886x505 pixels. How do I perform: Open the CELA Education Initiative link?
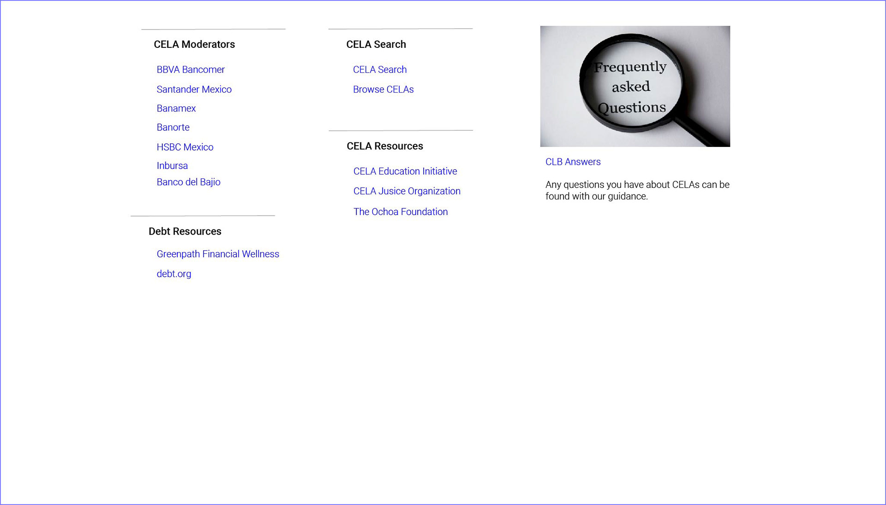tap(405, 171)
